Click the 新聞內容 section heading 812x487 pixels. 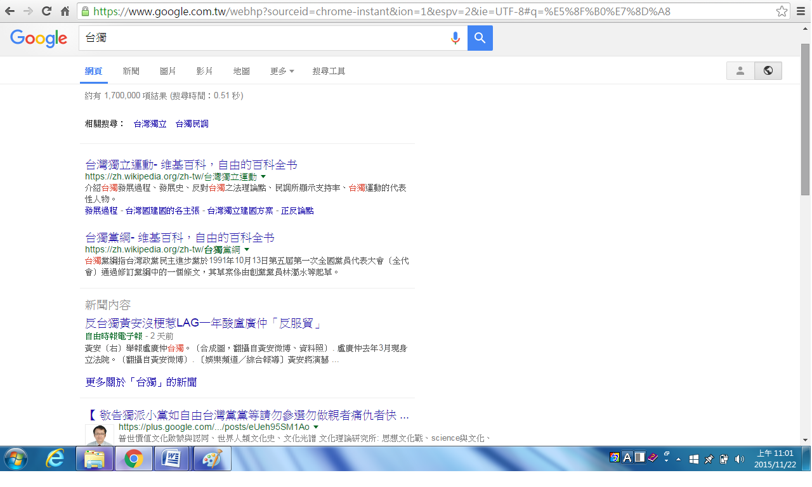[108, 305]
